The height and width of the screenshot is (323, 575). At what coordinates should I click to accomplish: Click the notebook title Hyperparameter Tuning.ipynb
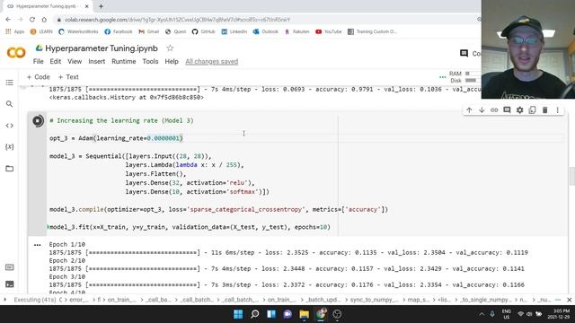pyautogui.click(x=102, y=48)
